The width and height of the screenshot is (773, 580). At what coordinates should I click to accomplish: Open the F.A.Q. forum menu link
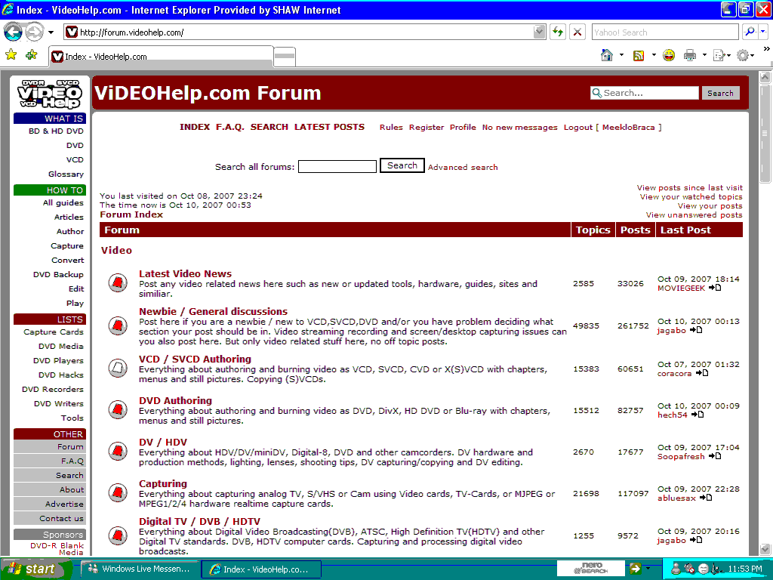coord(229,127)
